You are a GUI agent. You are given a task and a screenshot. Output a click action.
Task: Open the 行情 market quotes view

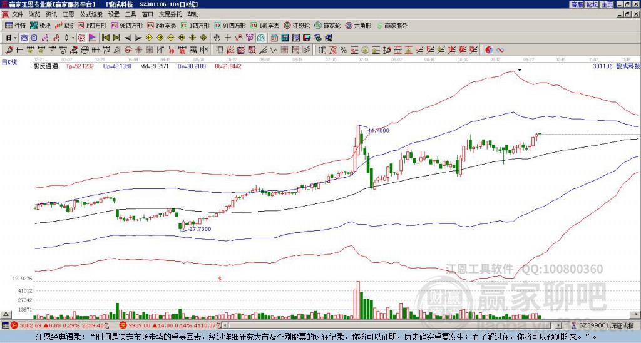click(16, 25)
